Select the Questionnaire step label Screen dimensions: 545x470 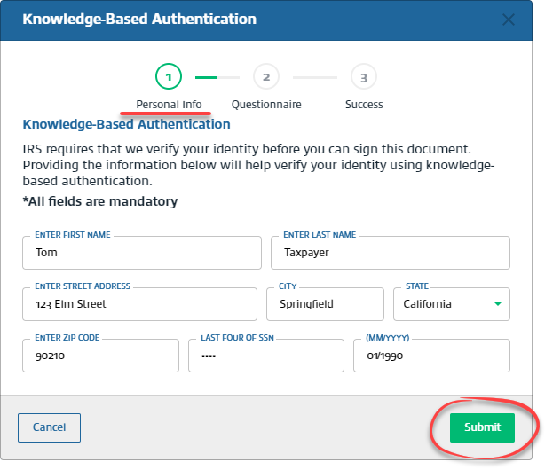pos(265,104)
